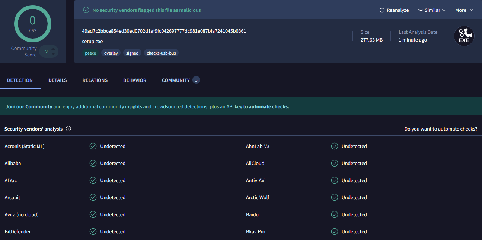The height and width of the screenshot is (240, 482).
Task: Click the Acronis (Static ML) undetected check icon
Action: point(93,147)
